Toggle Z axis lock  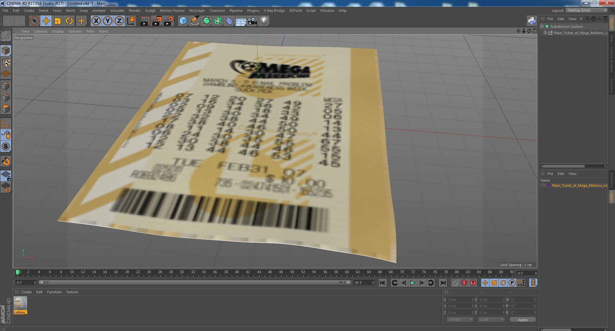coord(119,21)
